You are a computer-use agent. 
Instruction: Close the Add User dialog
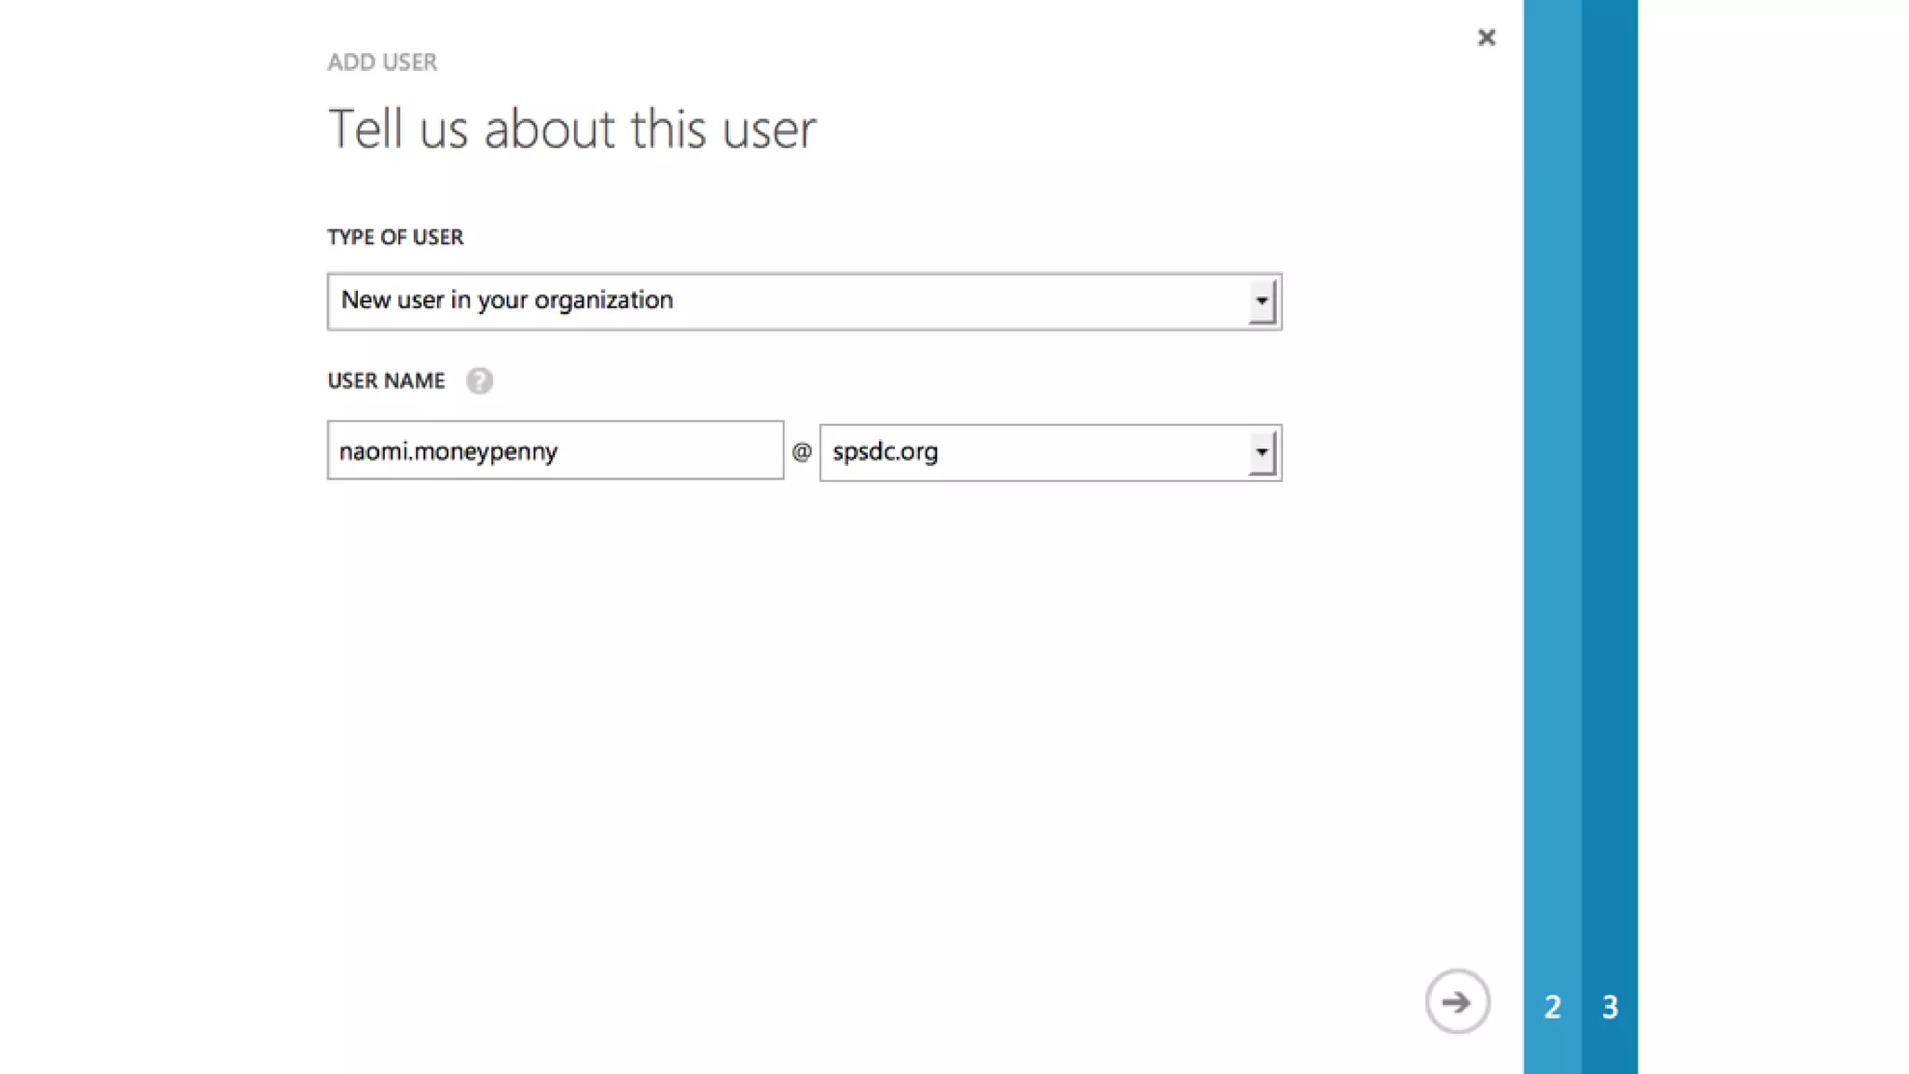(1486, 37)
